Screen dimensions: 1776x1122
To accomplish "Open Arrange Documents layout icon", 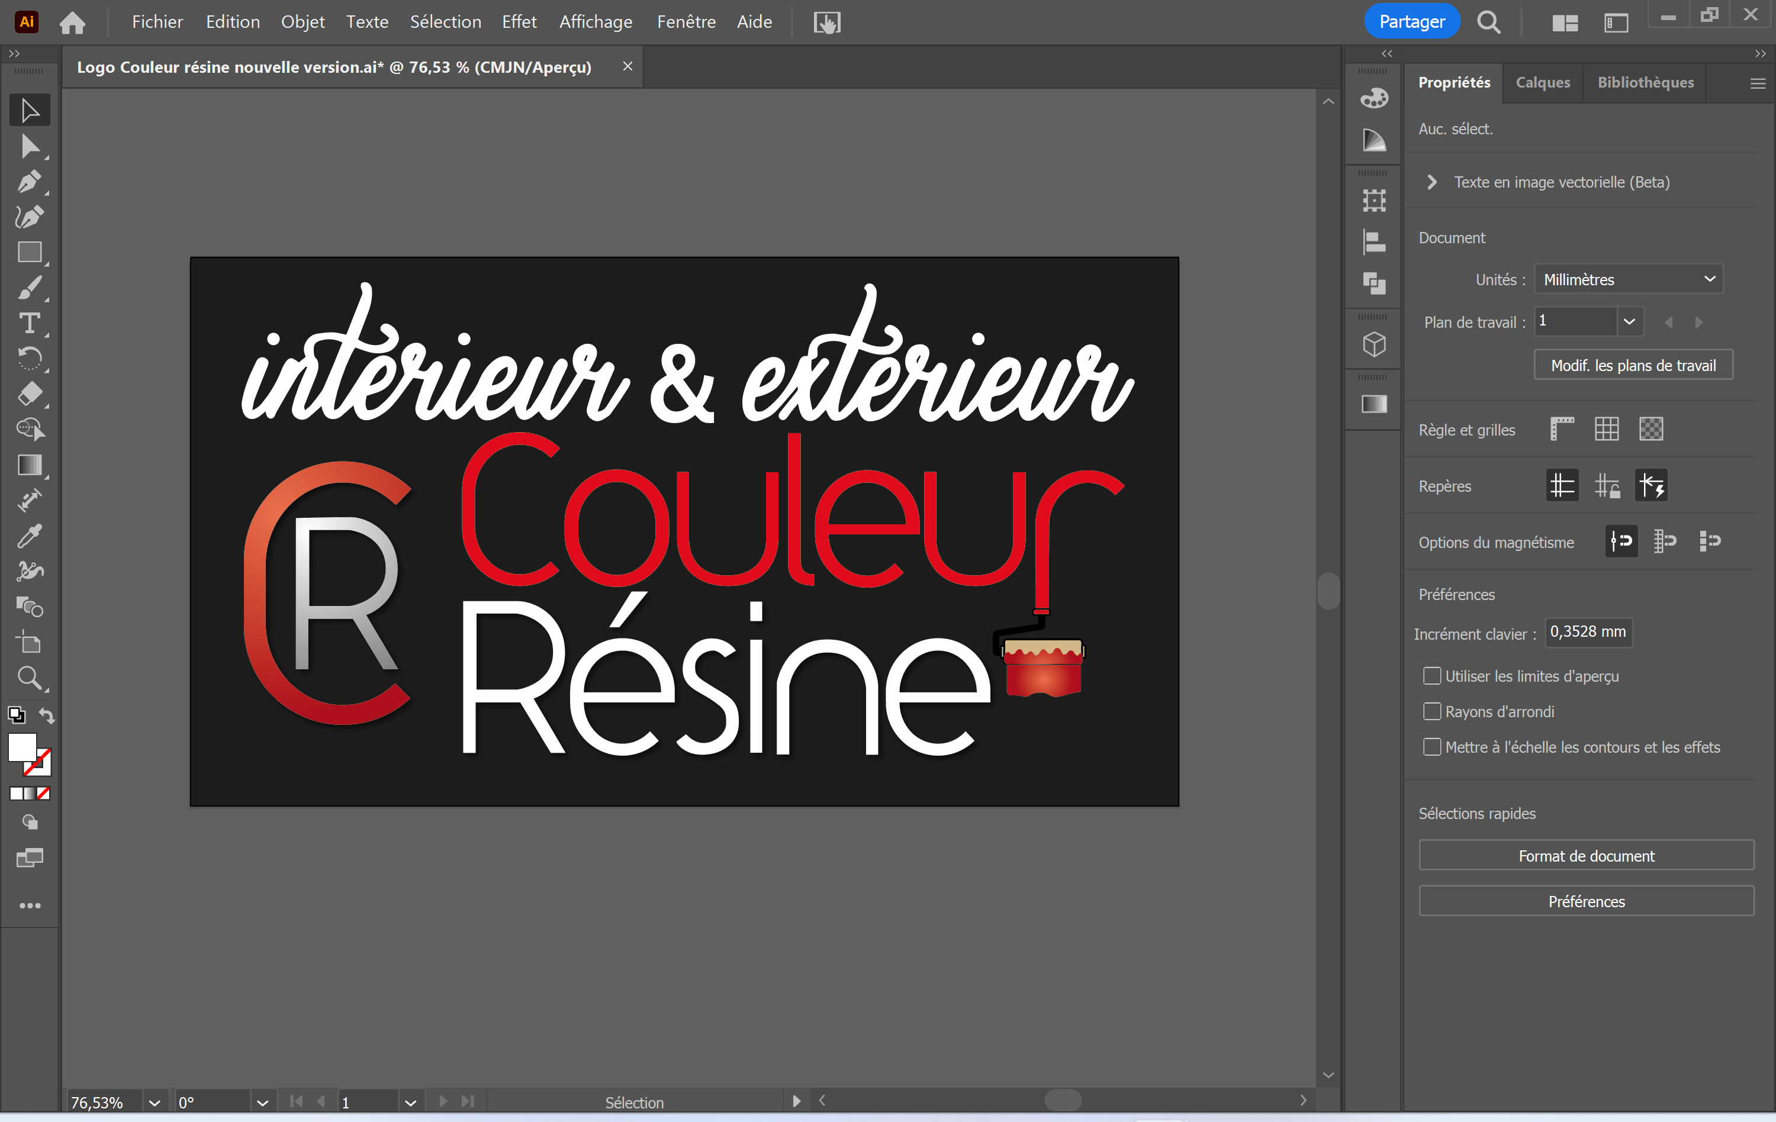I will [1564, 23].
